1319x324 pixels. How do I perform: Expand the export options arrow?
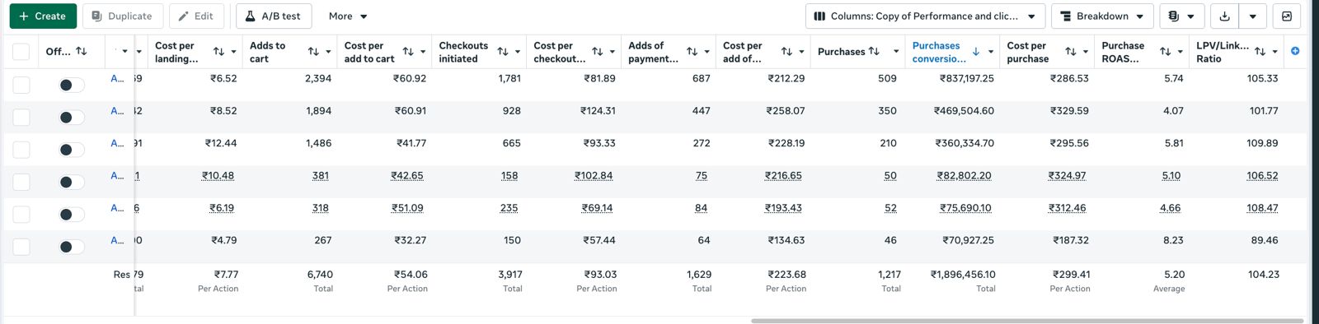[1252, 16]
